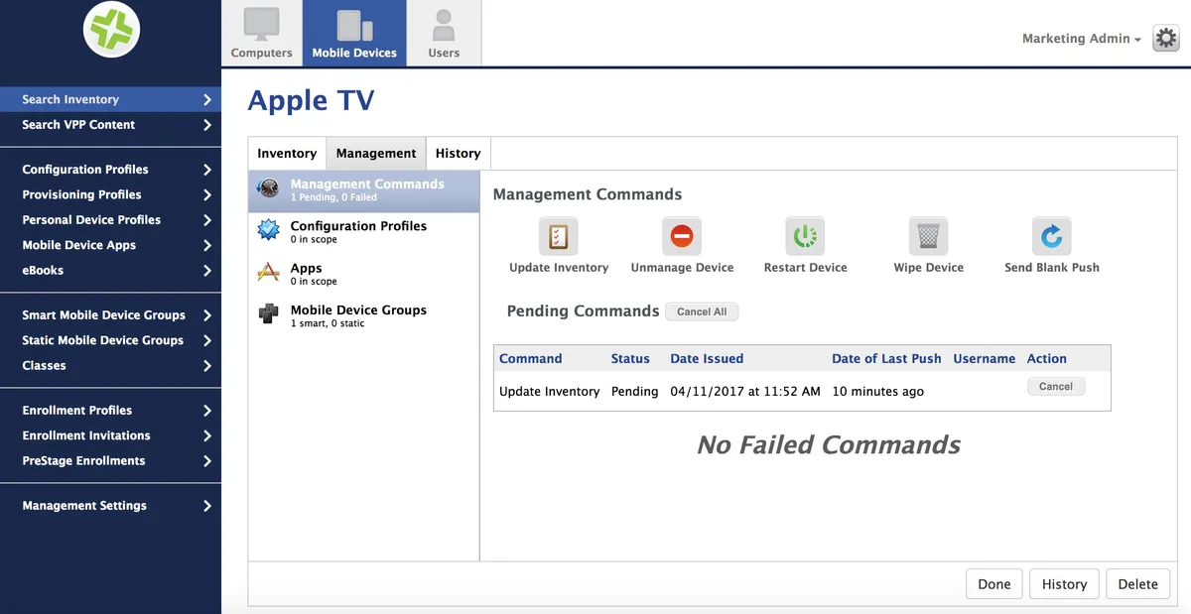1191x614 pixels.
Task: Click the Unmanage Device red icon
Action: pyautogui.click(x=682, y=237)
